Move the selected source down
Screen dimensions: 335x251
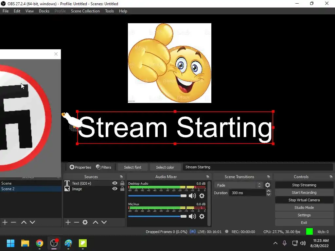click(104, 222)
